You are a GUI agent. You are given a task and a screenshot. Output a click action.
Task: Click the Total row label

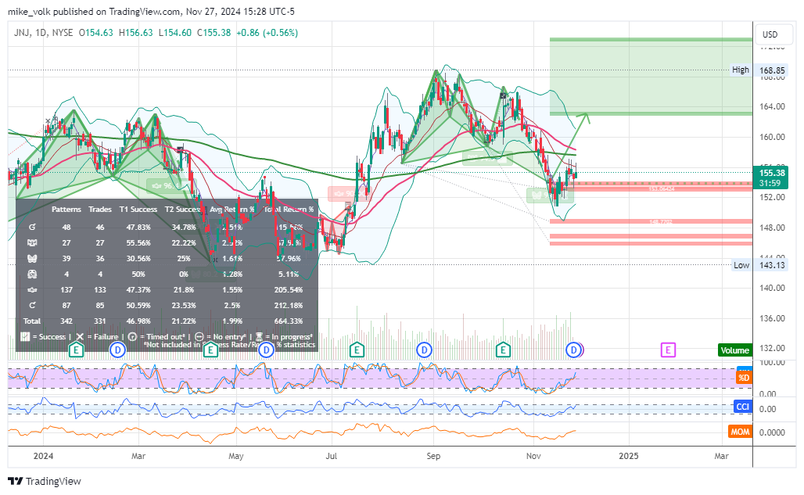coord(32,321)
